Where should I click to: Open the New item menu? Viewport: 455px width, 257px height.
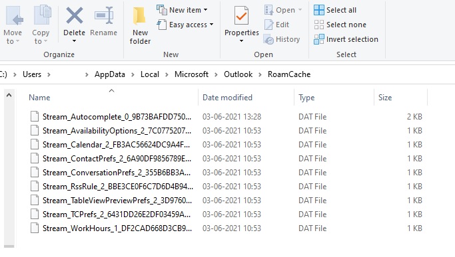pos(183,10)
